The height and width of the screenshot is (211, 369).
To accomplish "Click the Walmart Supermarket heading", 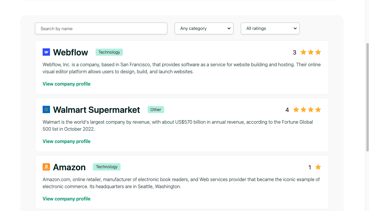I will point(96,110).
